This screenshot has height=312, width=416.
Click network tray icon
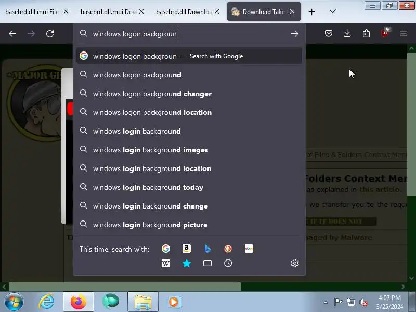coord(351,302)
